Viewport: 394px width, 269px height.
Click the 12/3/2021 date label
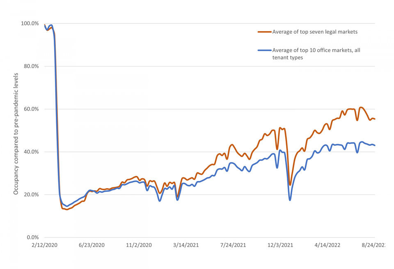(x=280, y=245)
